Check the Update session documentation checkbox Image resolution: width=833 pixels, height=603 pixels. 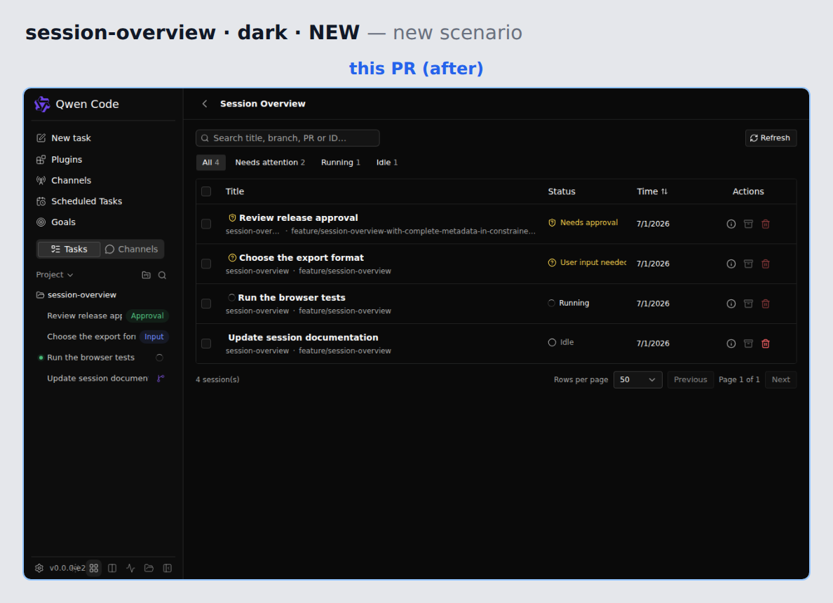click(x=206, y=344)
